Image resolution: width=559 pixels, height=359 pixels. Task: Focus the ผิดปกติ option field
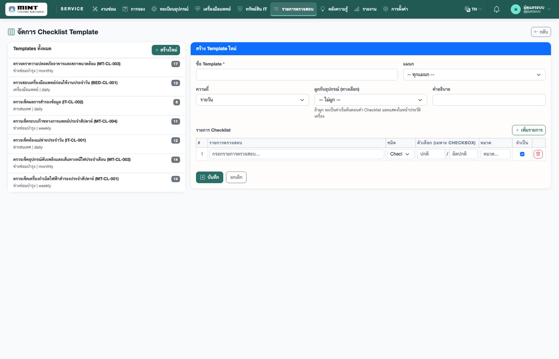pyautogui.click(x=463, y=154)
